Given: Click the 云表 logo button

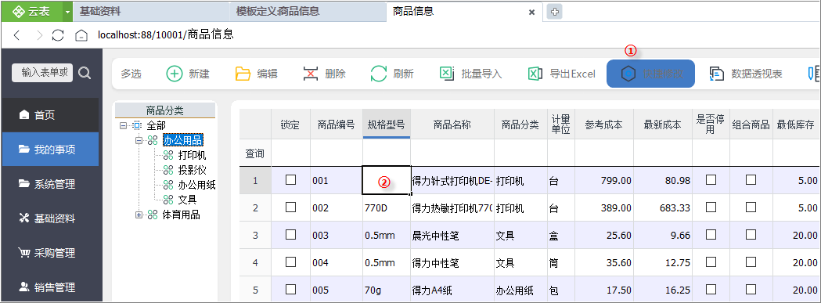Looking at the screenshot, I should tap(31, 11).
